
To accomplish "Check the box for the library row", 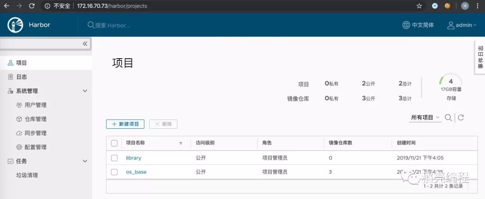I will click(114, 158).
